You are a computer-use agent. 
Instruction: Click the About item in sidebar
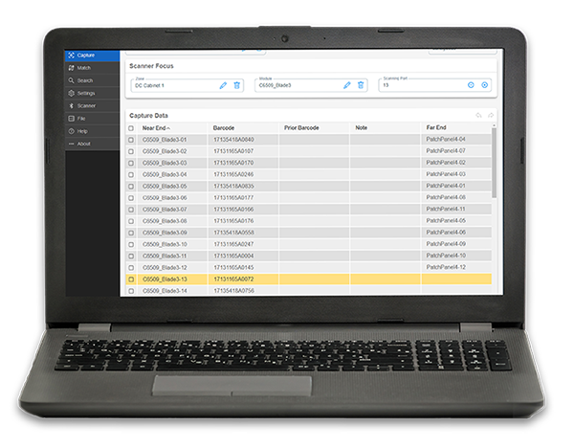[x=83, y=143]
